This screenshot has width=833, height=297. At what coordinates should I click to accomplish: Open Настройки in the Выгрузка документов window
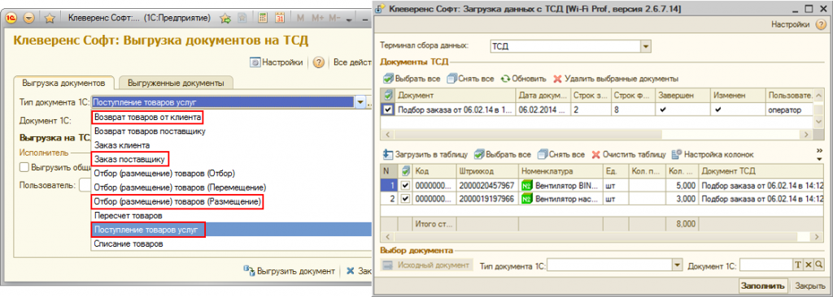[277, 62]
